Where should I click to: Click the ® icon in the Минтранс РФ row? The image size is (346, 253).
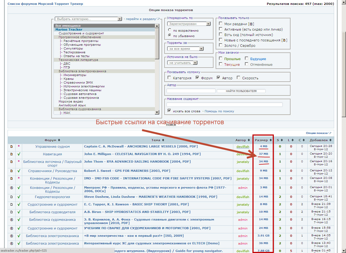11,188
